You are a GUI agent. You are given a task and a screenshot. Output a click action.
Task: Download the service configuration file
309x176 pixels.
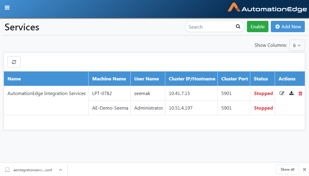291,93
